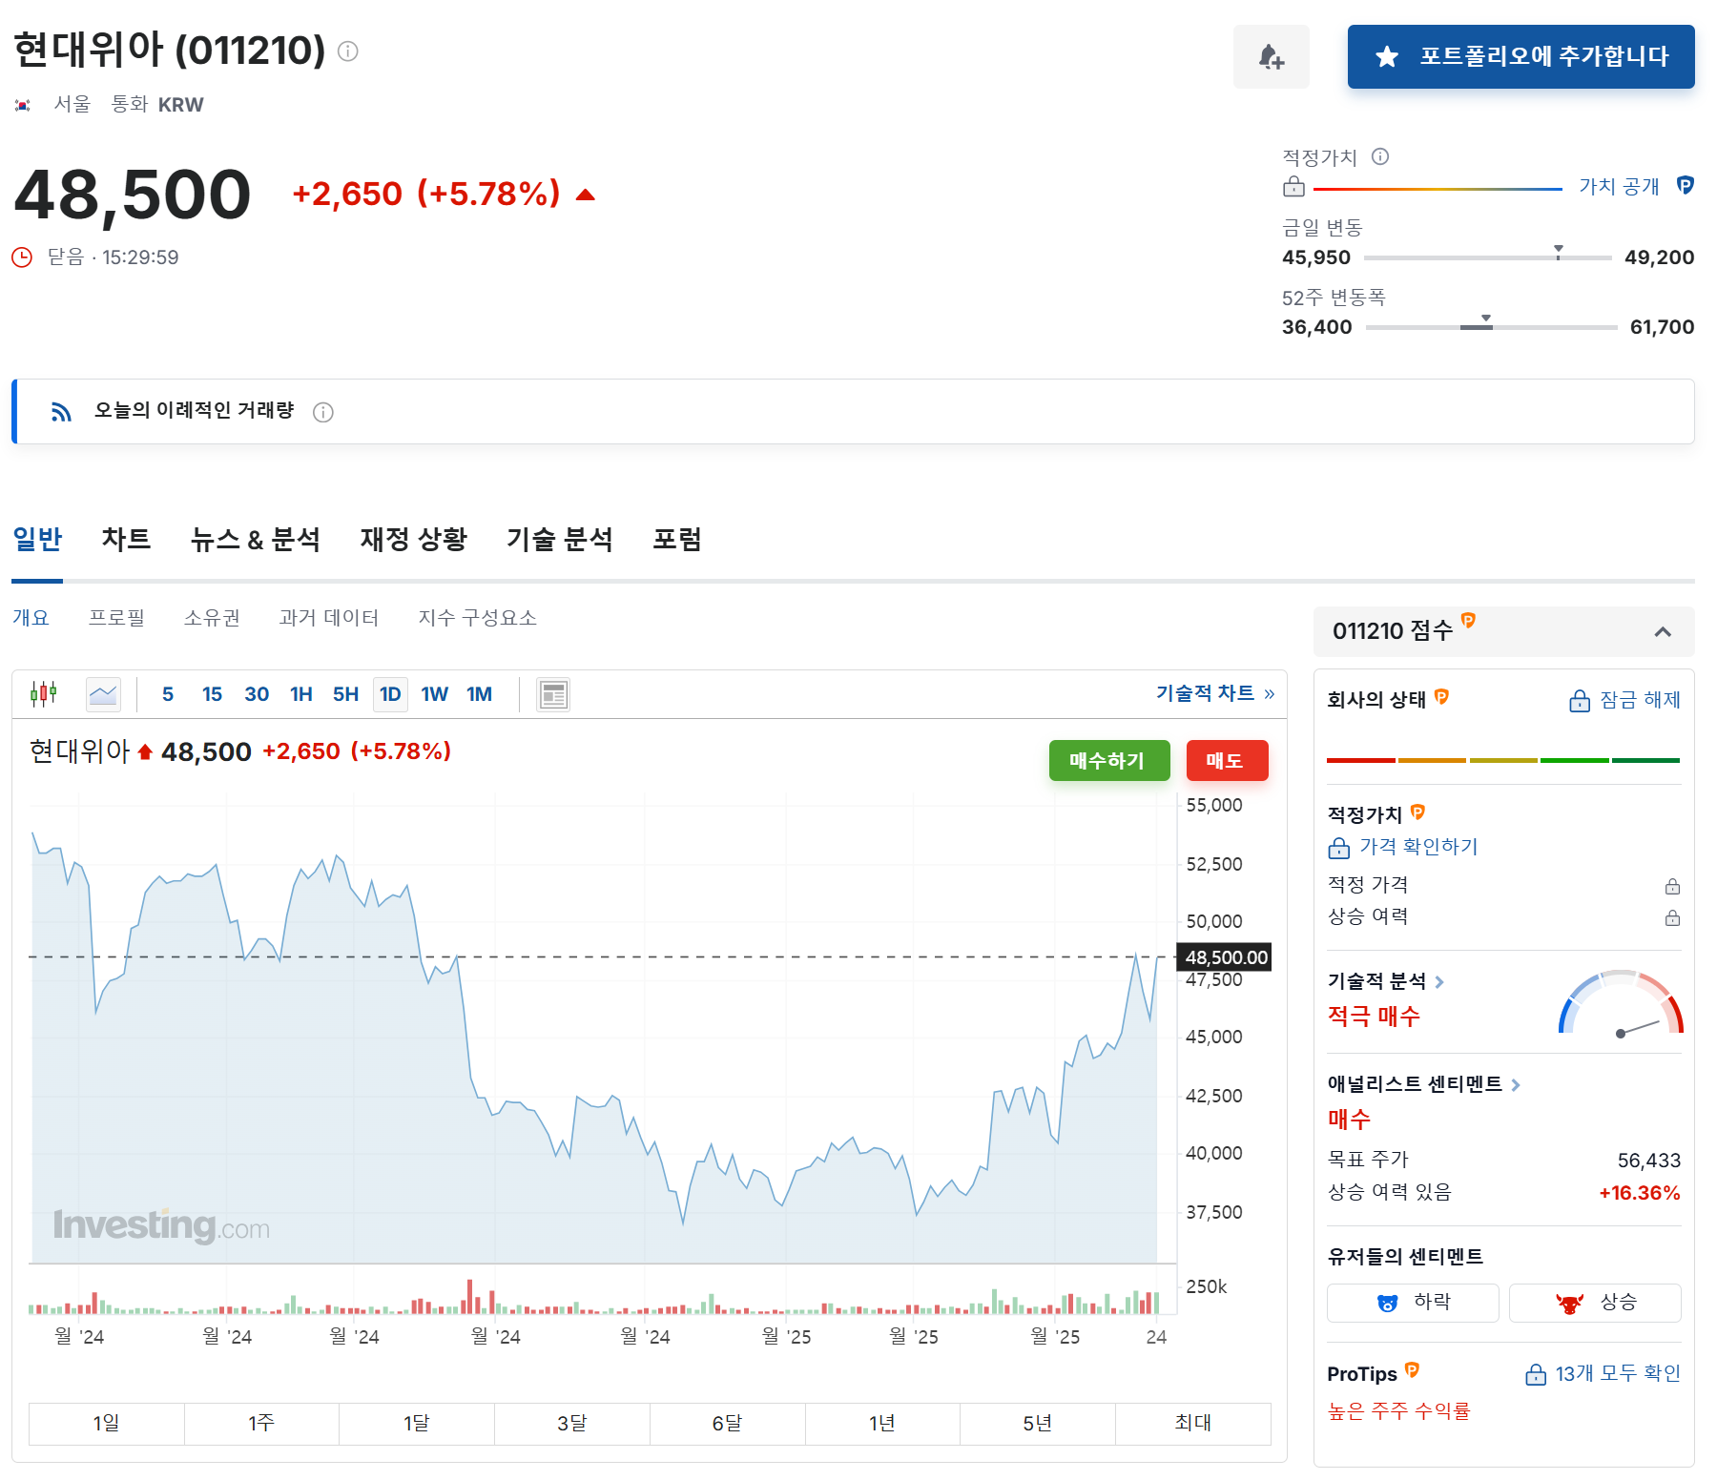Open the 개요 sub-tab

[x=31, y=618]
